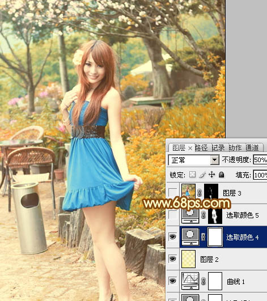The height and width of the screenshot is (301, 267).
Task: Click the 选取颜色 5 adjustment layer icon
Action: point(190,215)
